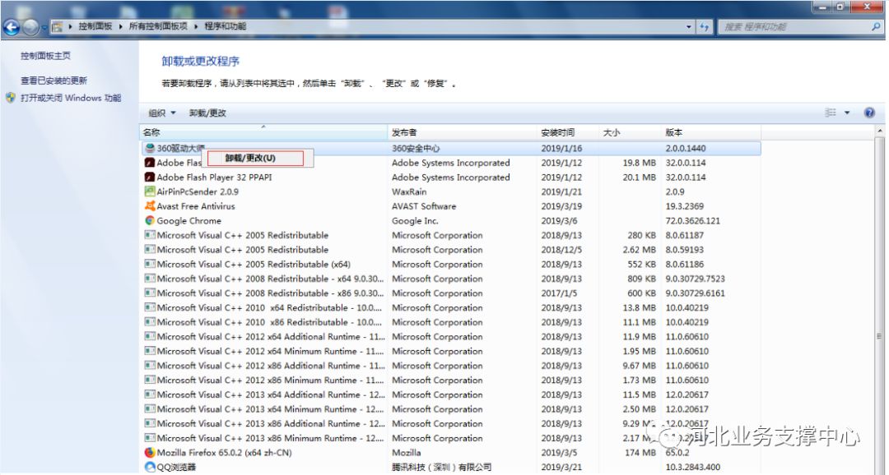
Task: Open the view options dropdown arrow
Action: pyautogui.click(x=847, y=113)
